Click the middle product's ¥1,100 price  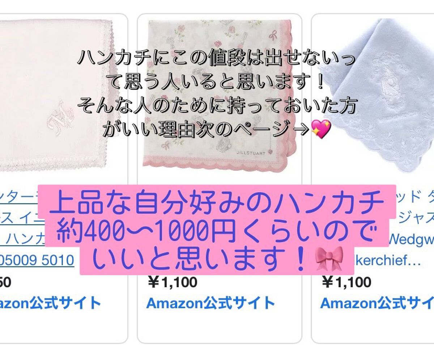pos(173,282)
